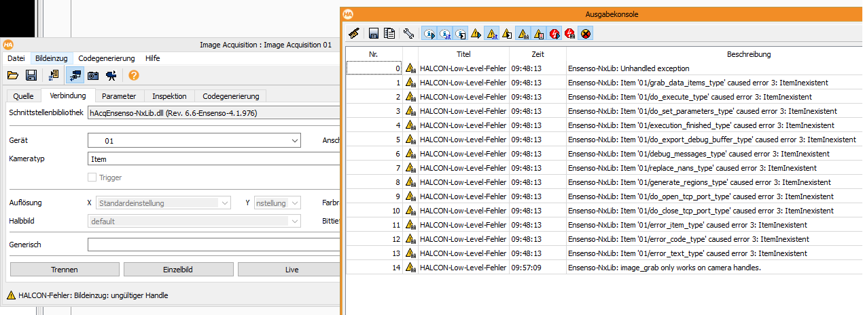Open the Codegenerierung menu
Viewport: 863px width, 315px height.
[106, 58]
